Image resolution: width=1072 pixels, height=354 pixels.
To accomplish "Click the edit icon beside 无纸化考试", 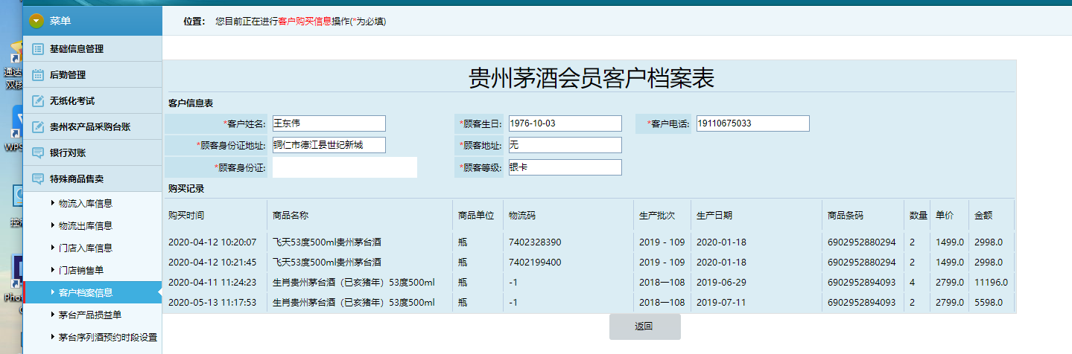I will tap(38, 101).
